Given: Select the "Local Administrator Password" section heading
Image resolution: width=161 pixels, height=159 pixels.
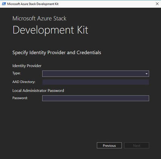Looking at the screenshot, I should 38,91.
